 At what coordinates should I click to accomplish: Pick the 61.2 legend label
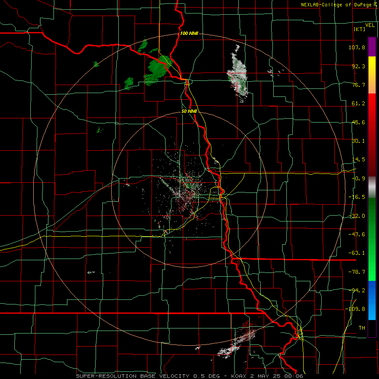coord(358,104)
